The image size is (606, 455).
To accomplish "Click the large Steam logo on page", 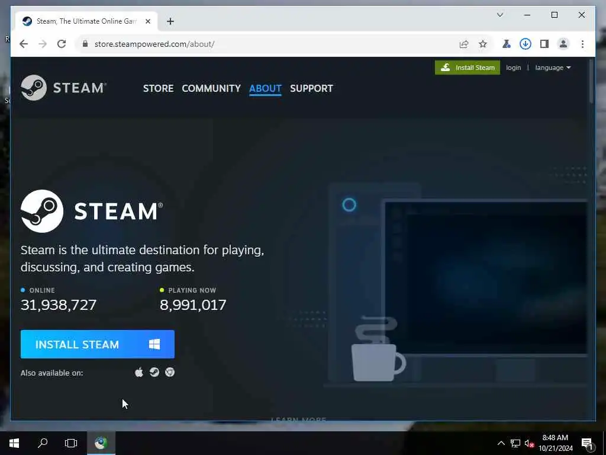I will click(92, 211).
